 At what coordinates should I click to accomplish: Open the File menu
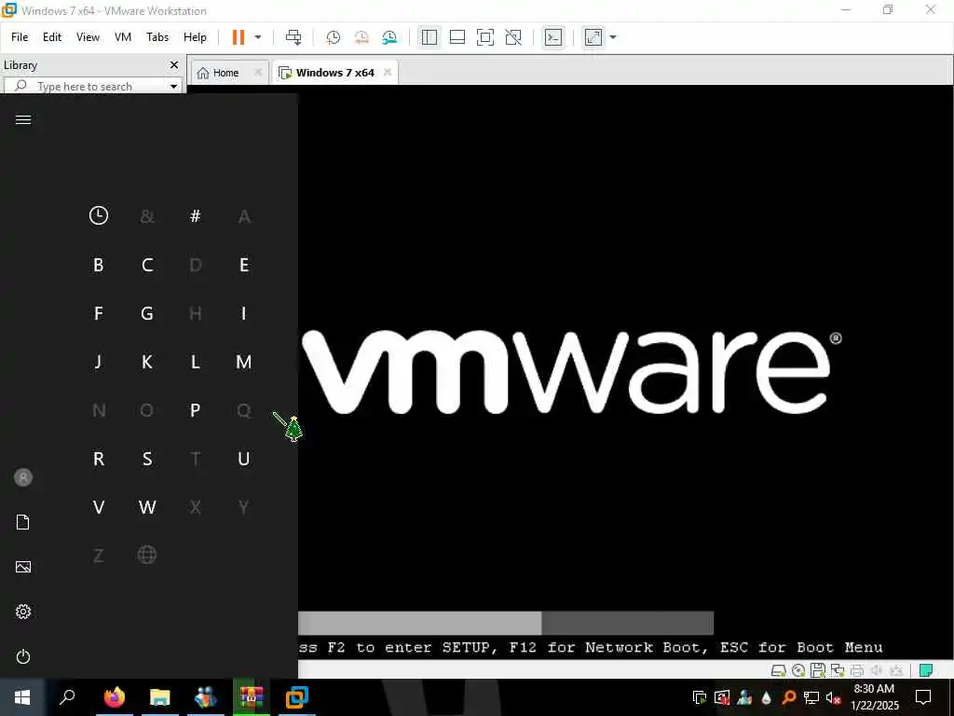pyautogui.click(x=20, y=37)
